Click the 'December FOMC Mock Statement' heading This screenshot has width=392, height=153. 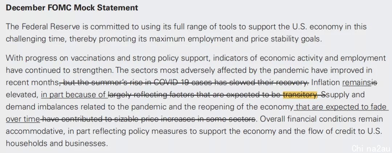(x=72, y=8)
